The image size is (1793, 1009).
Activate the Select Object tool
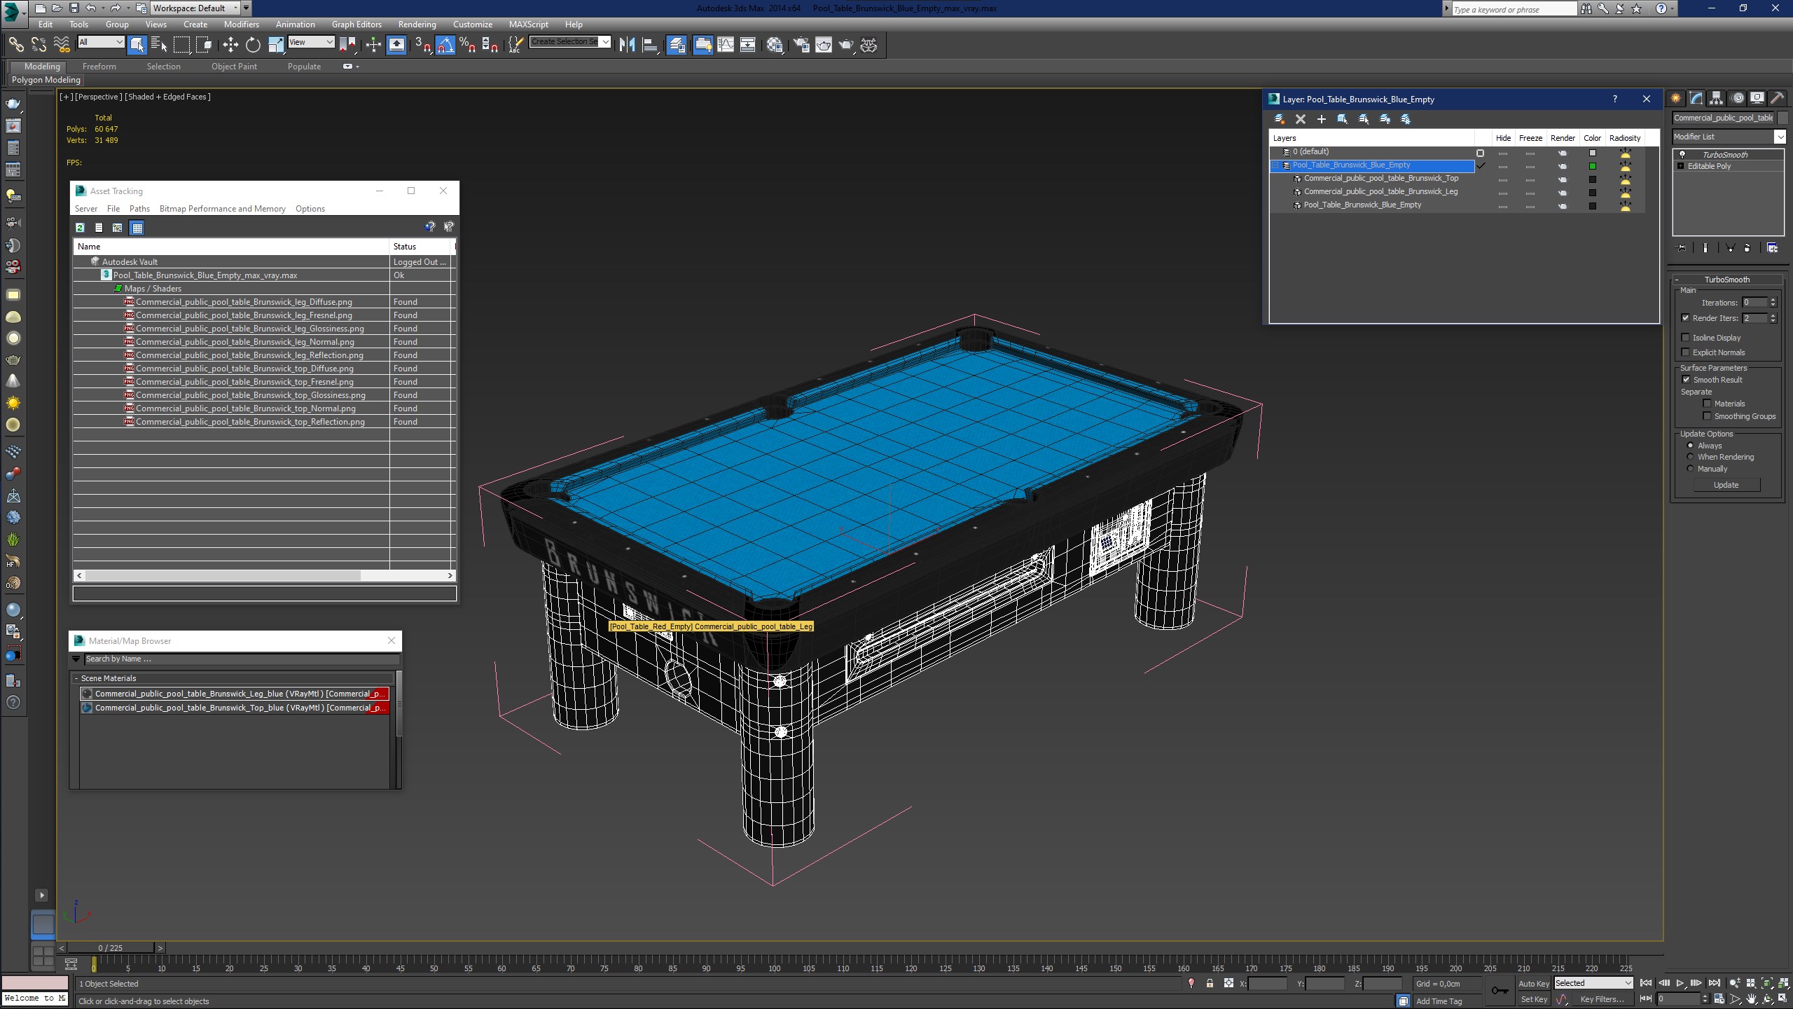click(137, 45)
